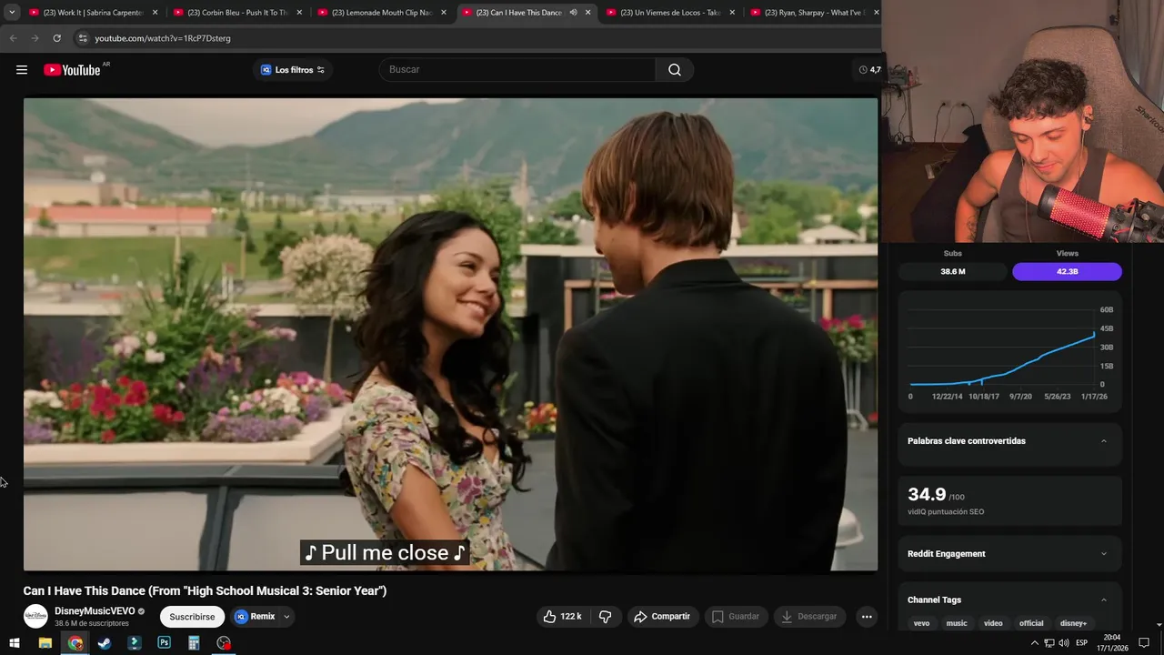Open the Windows Start menu
This screenshot has width=1164, height=655.
tap(15, 643)
